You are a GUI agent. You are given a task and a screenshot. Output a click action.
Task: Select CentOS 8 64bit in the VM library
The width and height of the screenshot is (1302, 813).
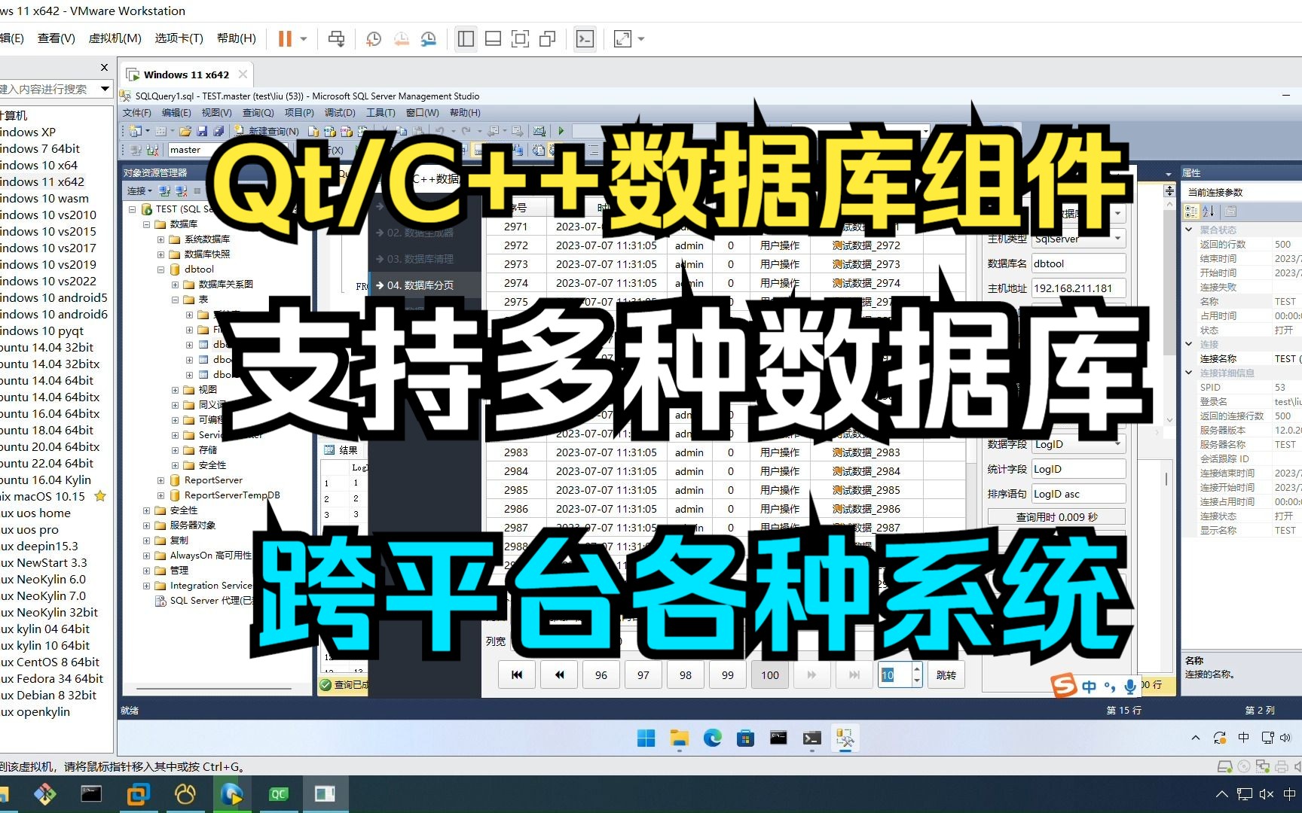coord(50,662)
